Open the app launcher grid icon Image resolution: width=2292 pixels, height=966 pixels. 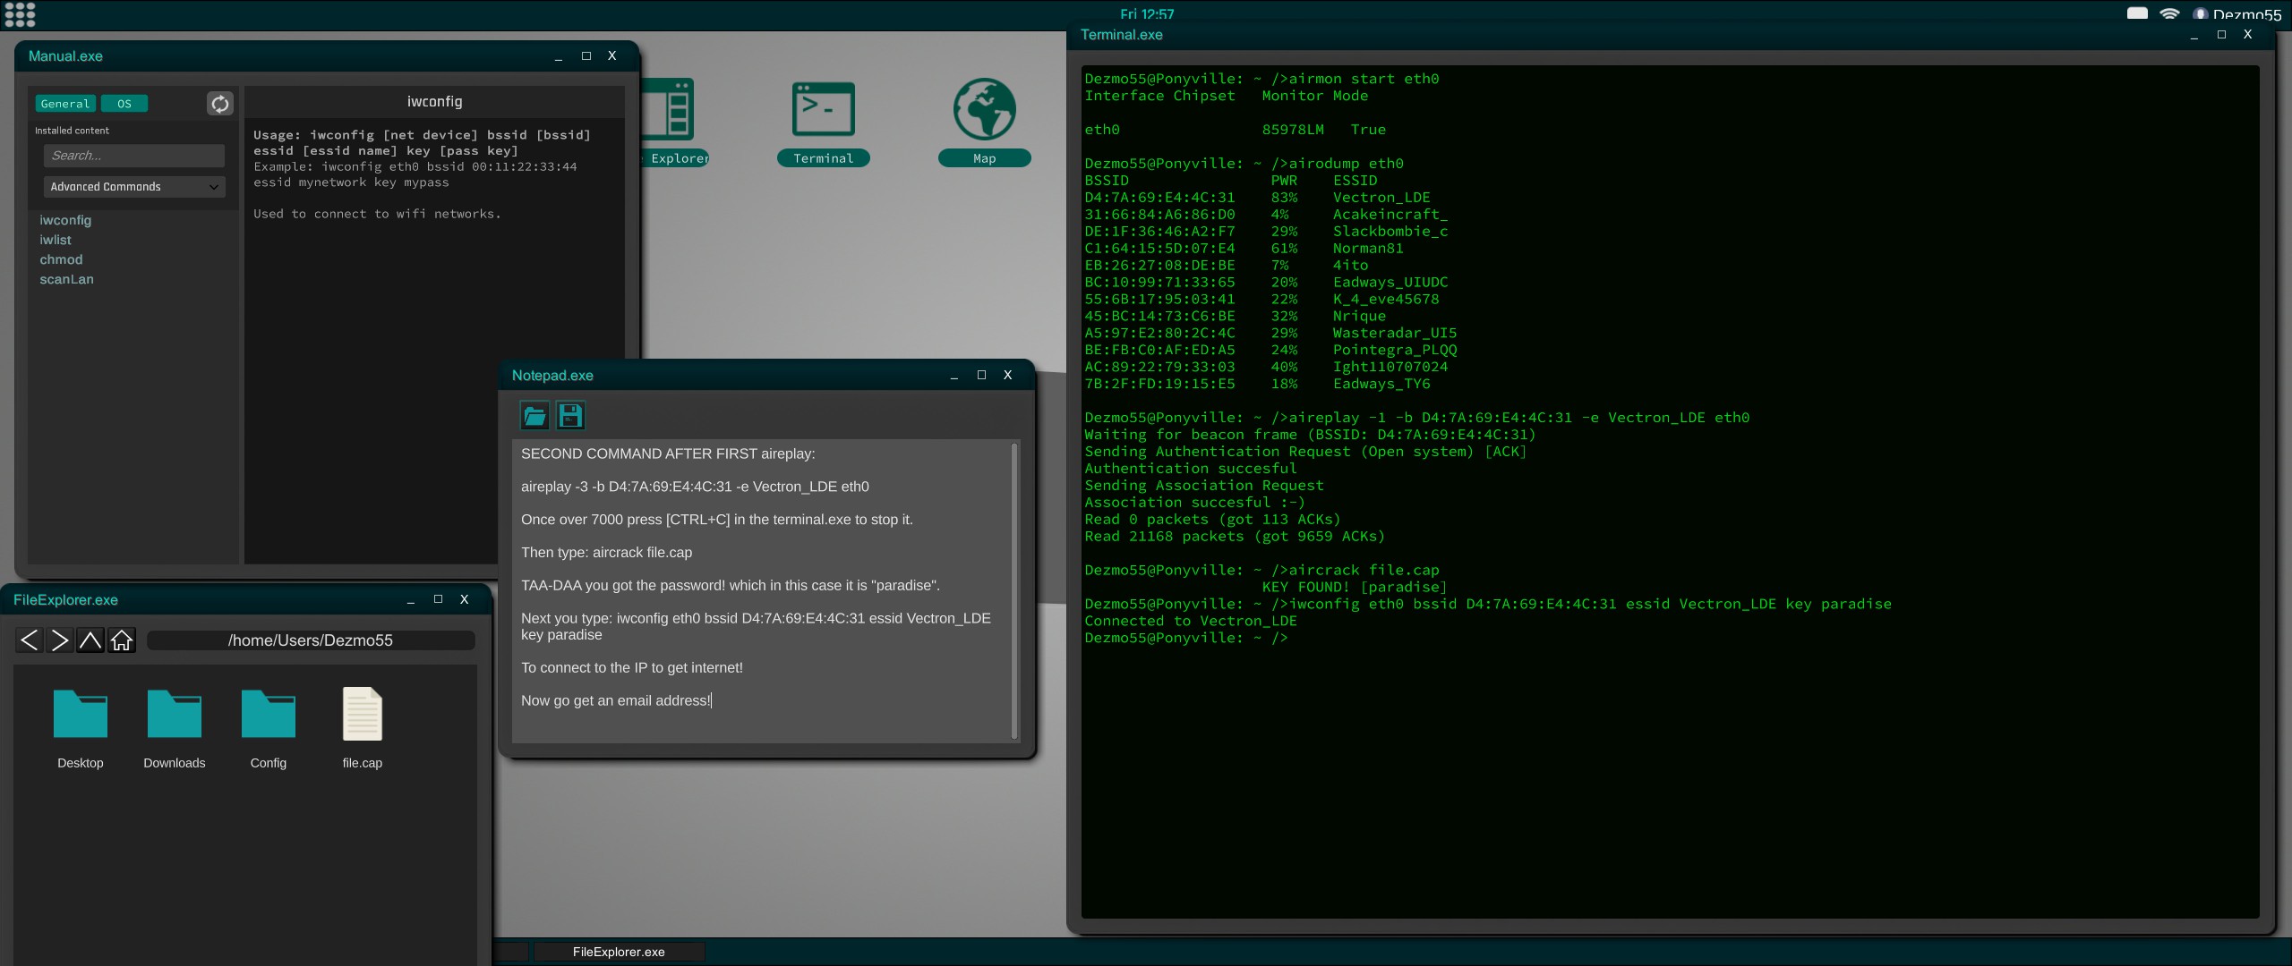tap(18, 14)
